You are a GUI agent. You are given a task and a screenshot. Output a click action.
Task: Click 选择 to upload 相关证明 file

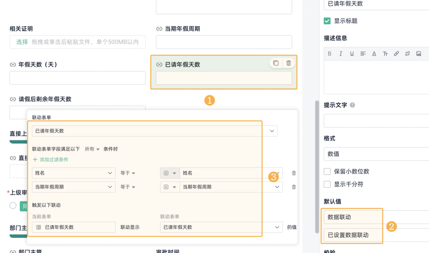click(x=22, y=42)
